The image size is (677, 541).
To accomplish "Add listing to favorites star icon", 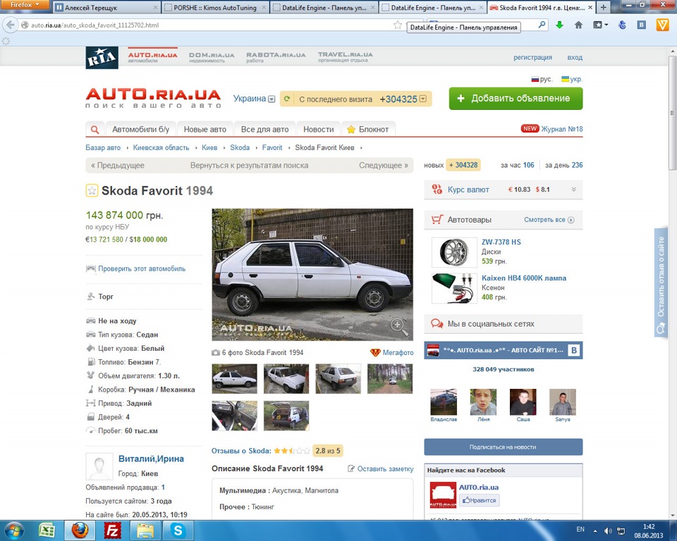I will pos(92,190).
